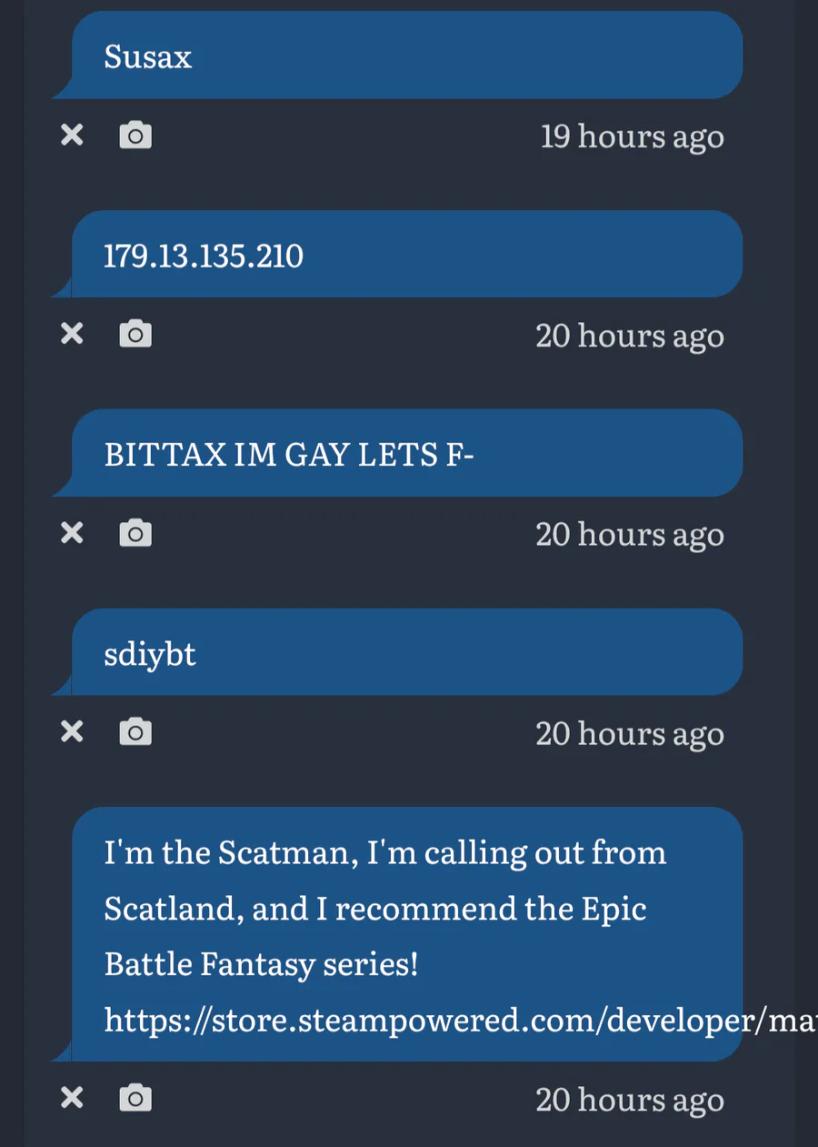Image resolution: width=818 pixels, height=1147 pixels.
Task: Delete the "179.13.135.210" message
Action: [72, 334]
